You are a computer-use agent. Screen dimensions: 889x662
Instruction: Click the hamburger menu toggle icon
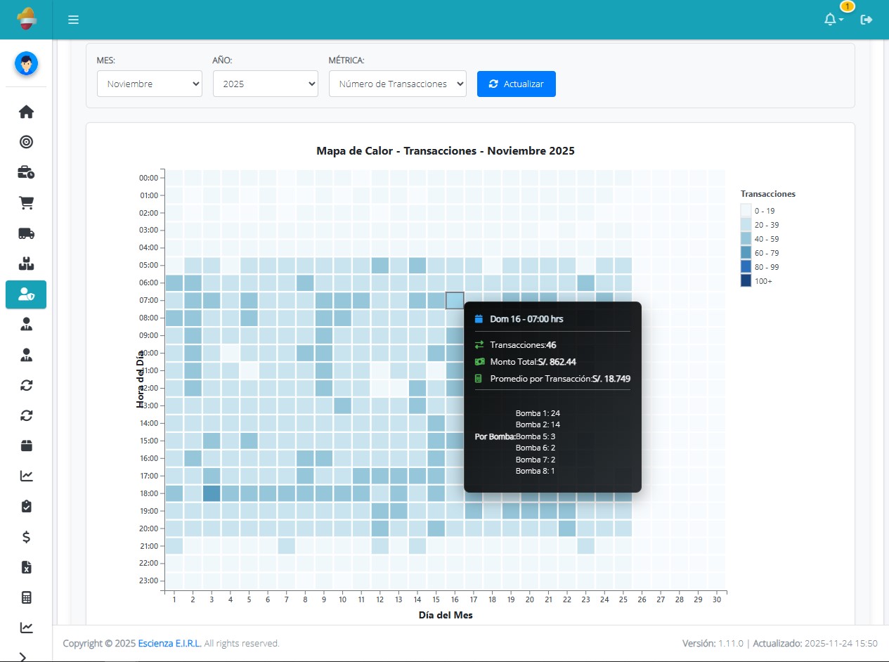[73, 20]
